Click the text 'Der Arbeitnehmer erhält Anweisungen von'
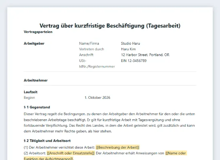220x160 pixels. [x=130, y=153]
